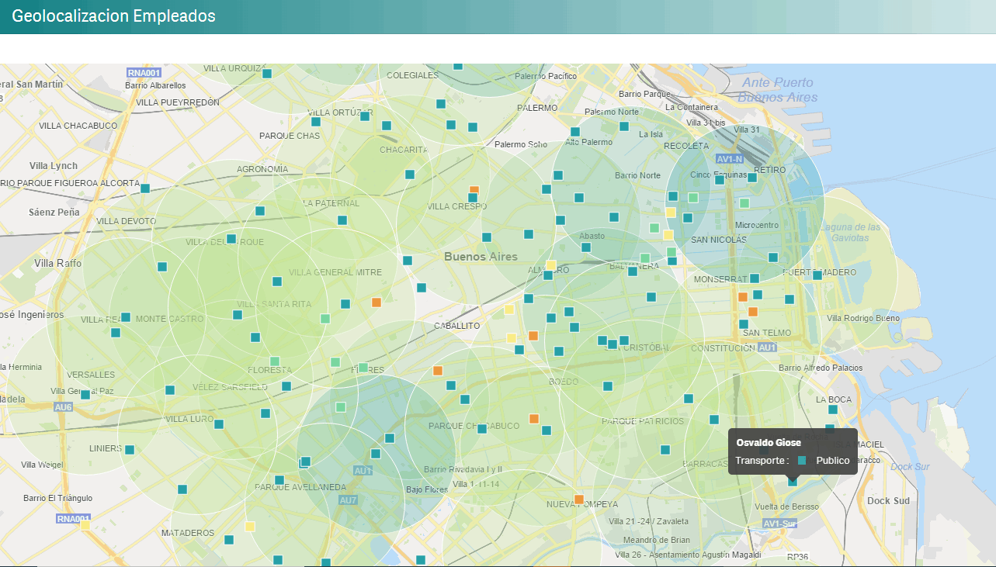Select teal marker beside Puerto Madero label
The width and height of the screenshot is (996, 567).
click(817, 275)
